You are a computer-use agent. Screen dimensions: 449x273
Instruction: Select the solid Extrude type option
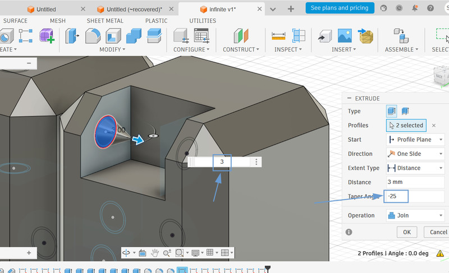pyautogui.click(x=392, y=111)
